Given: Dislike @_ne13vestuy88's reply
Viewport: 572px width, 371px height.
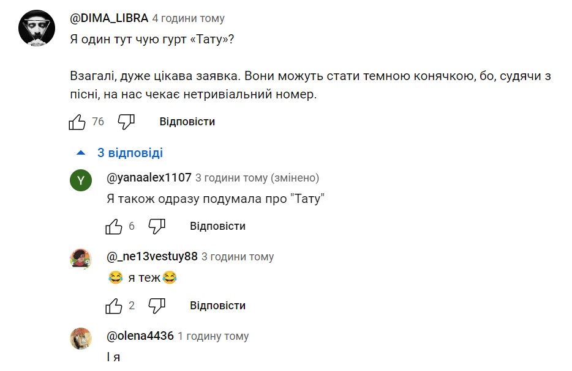Looking at the screenshot, I should click(157, 306).
